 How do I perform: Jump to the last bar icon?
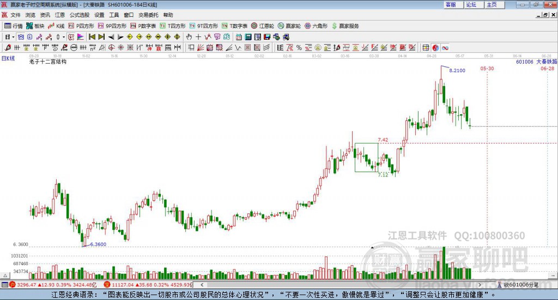101,37
